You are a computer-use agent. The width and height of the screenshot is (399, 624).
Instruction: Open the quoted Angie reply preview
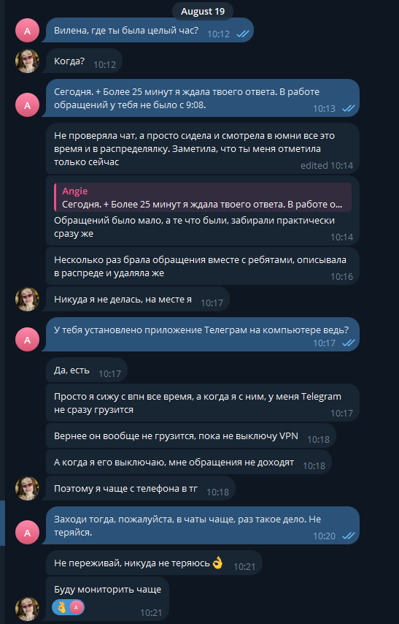pyautogui.click(x=203, y=197)
